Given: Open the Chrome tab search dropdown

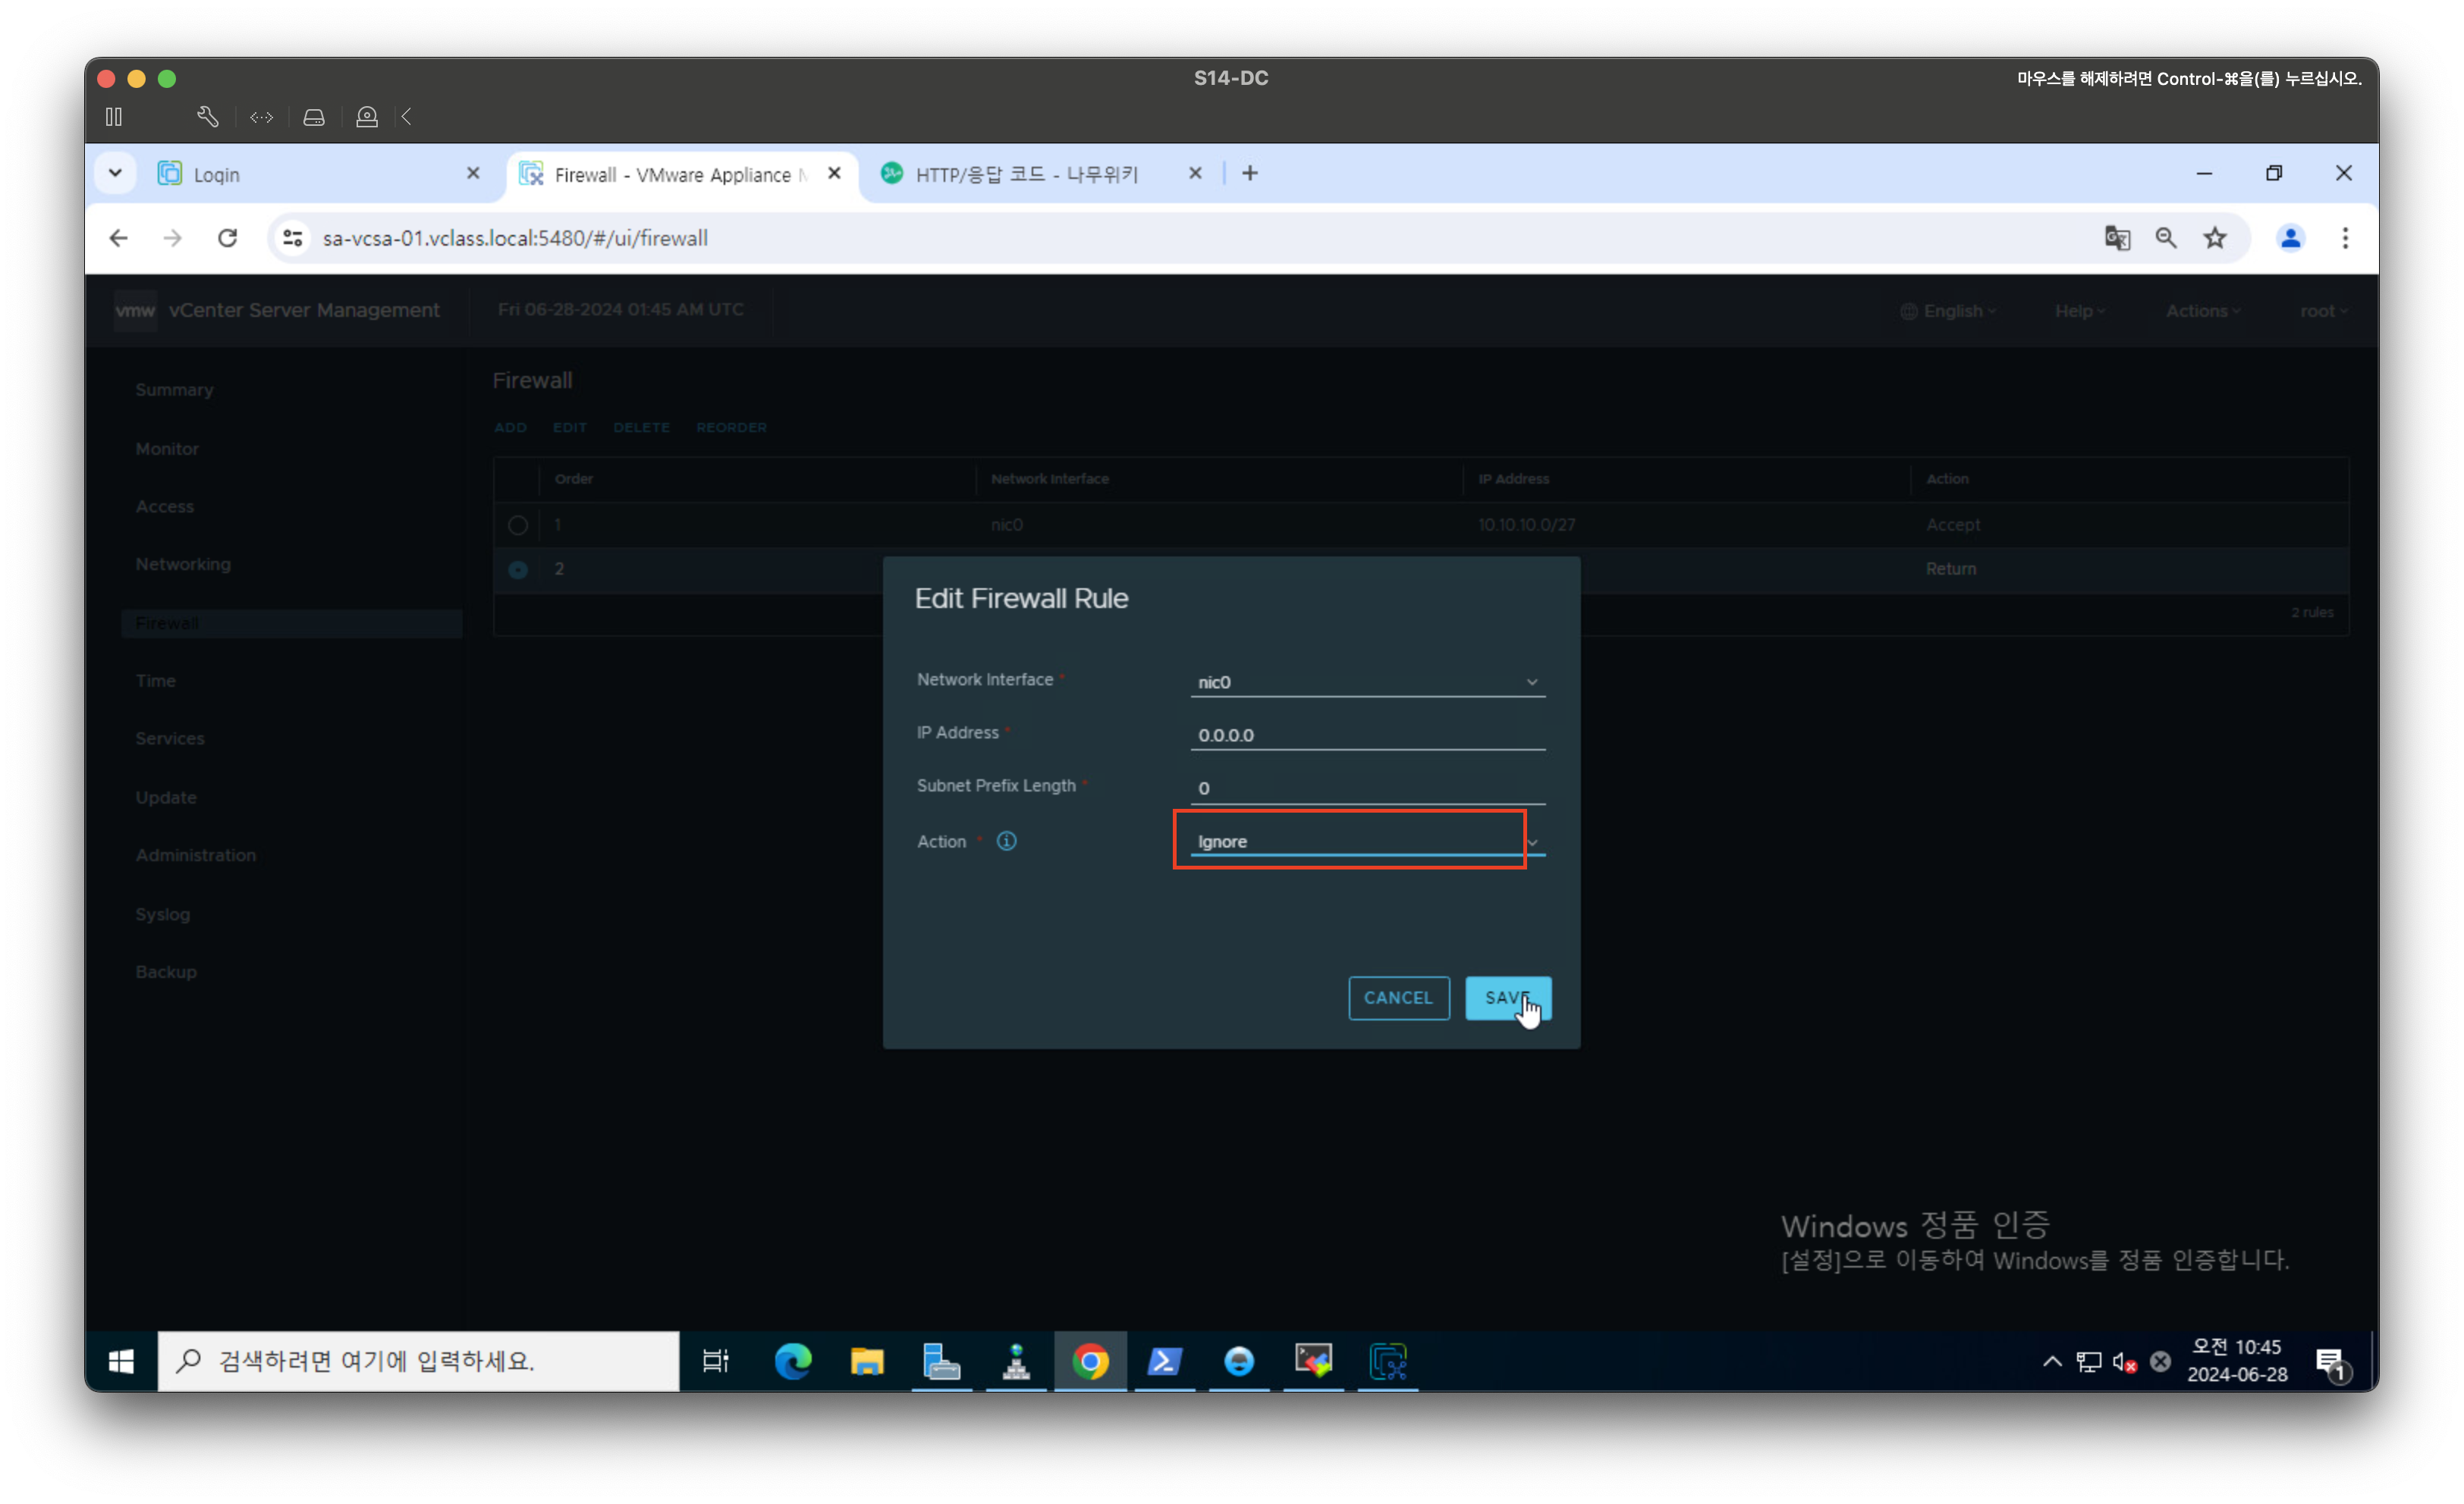Looking at the screenshot, I should pyautogui.click(x=115, y=173).
